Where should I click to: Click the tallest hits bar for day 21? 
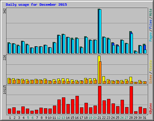(x=99, y=31)
